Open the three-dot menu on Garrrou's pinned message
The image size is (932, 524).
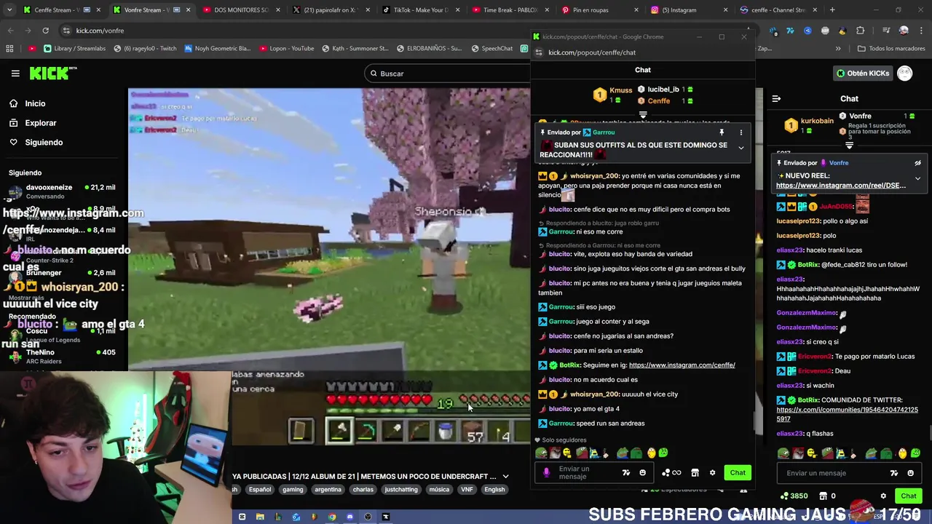pos(741,132)
